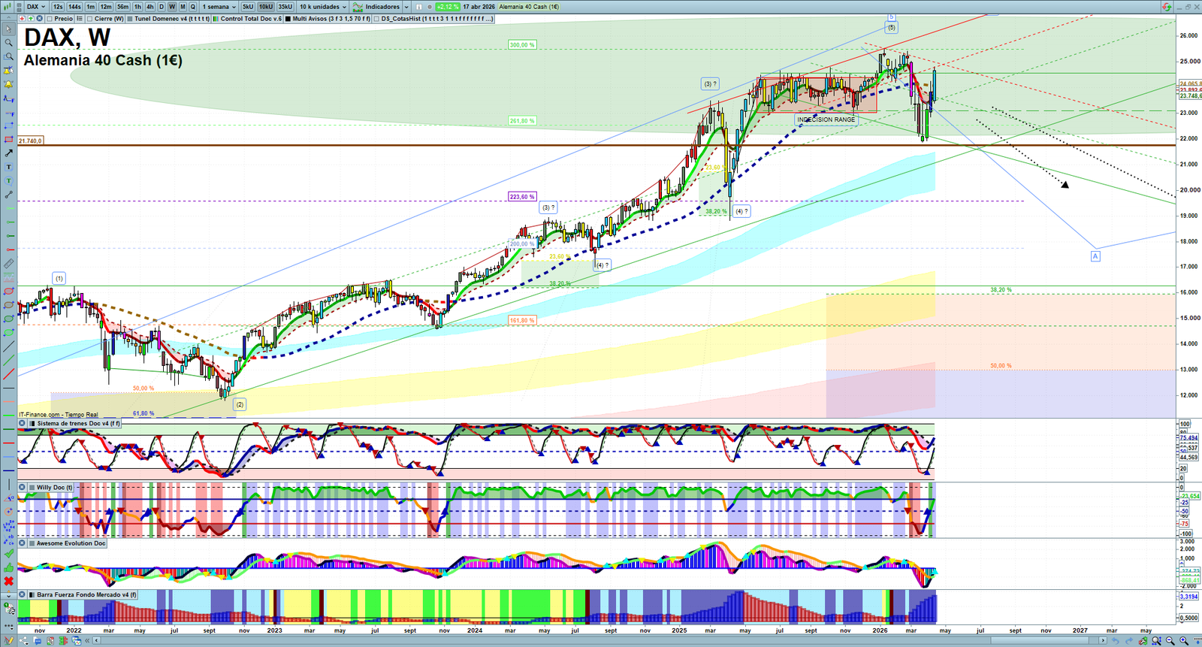Expand the '1 semana' timeframe dropdown
This screenshot has width=1202, height=647.
pyautogui.click(x=219, y=7)
